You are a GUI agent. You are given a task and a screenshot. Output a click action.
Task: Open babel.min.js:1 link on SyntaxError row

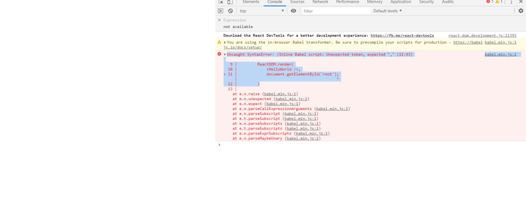point(501,54)
